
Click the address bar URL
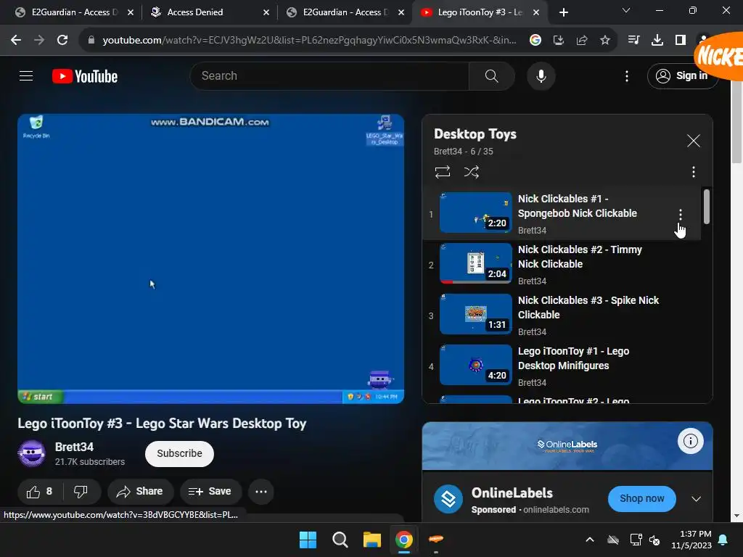[309, 41]
